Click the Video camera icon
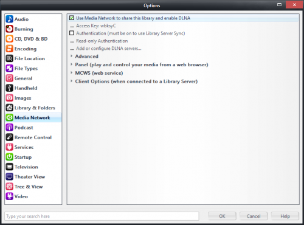The height and width of the screenshot is (225, 304). point(10,196)
